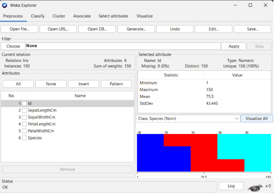Close the Weka Explorer window

tap(266, 5)
